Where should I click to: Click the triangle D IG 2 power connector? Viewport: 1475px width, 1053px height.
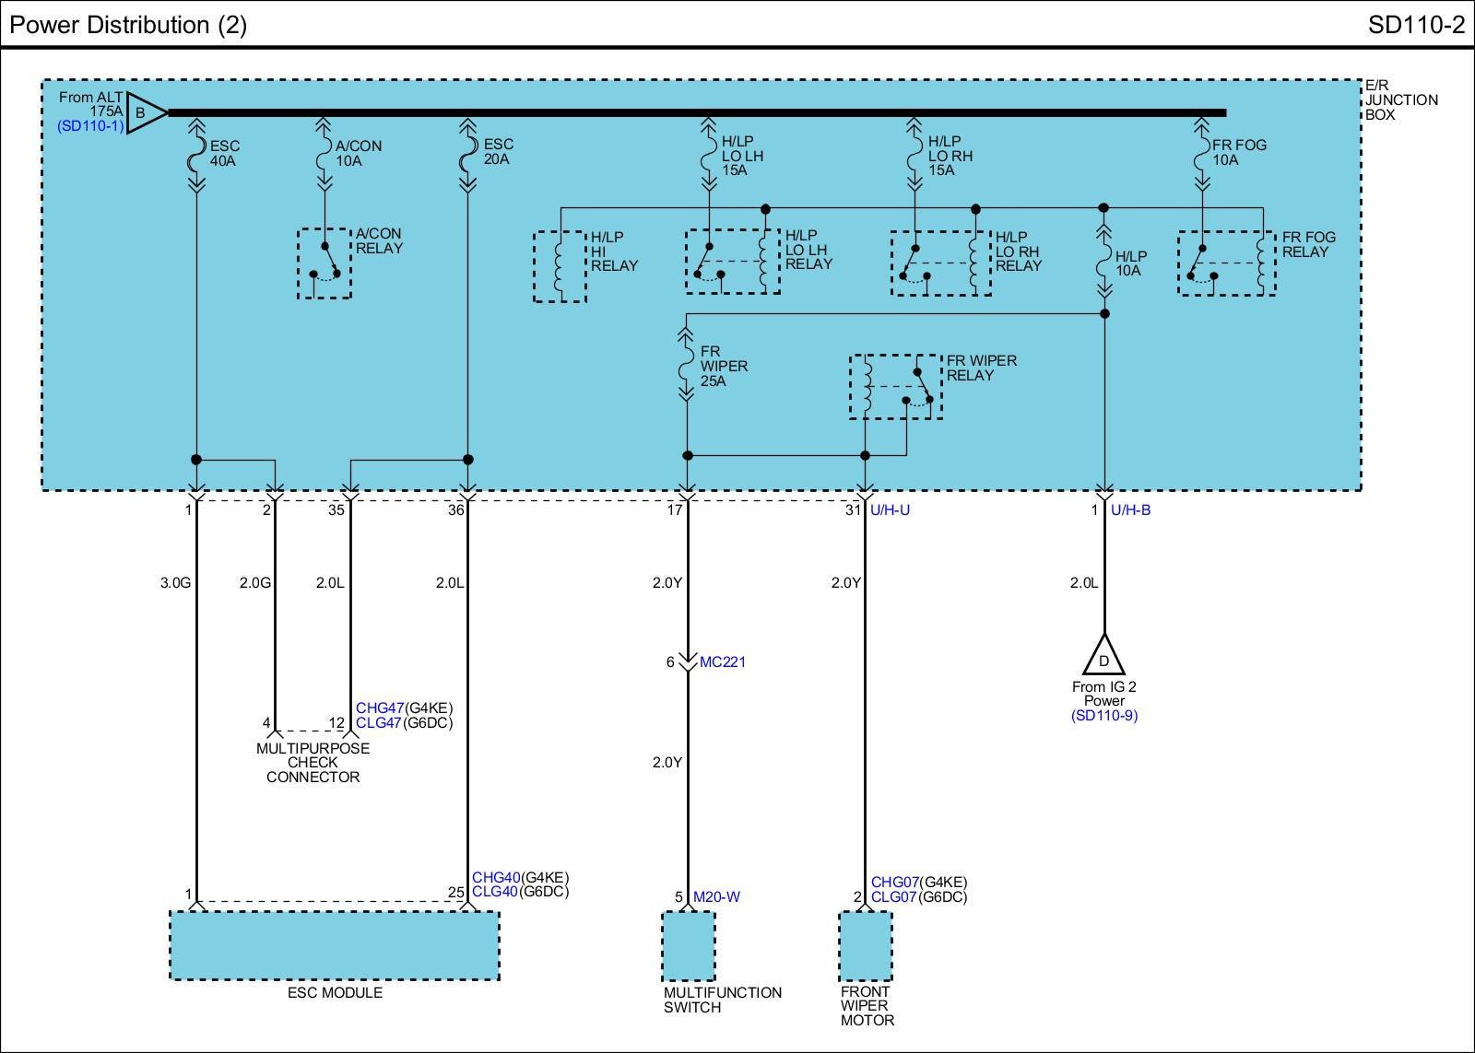1103,657
